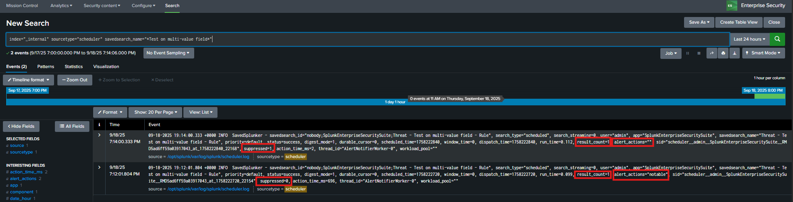
Task: Click the green bar in the timeline
Action: pos(770,96)
